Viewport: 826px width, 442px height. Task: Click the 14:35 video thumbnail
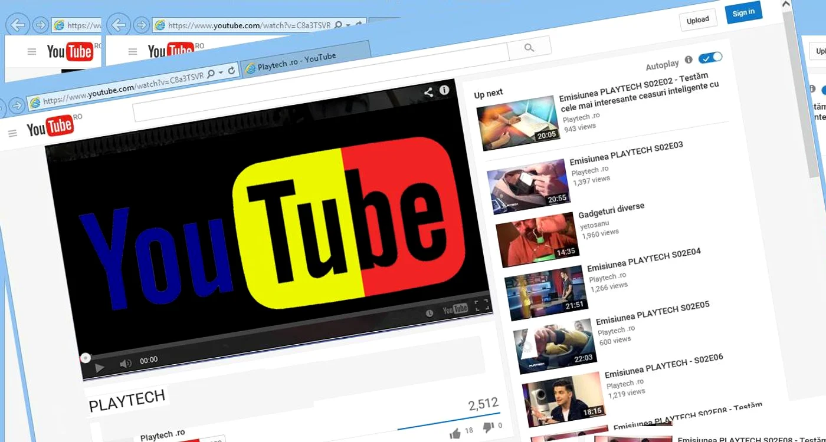coord(537,239)
